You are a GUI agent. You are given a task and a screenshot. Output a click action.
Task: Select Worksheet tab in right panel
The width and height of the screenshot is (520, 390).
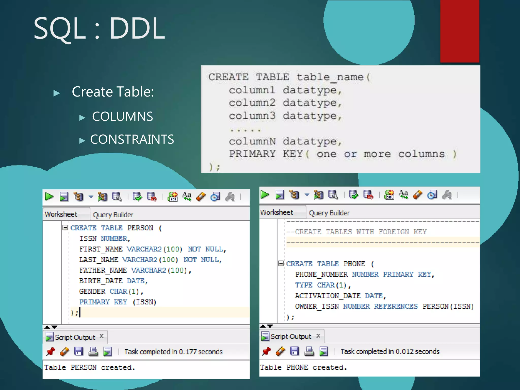click(277, 213)
